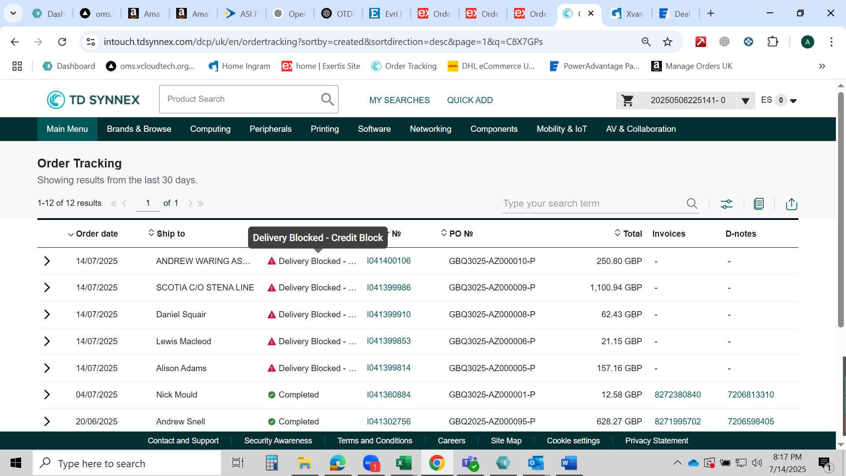
Task: Open Brands & Browse menu
Action: pyautogui.click(x=139, y=129)
